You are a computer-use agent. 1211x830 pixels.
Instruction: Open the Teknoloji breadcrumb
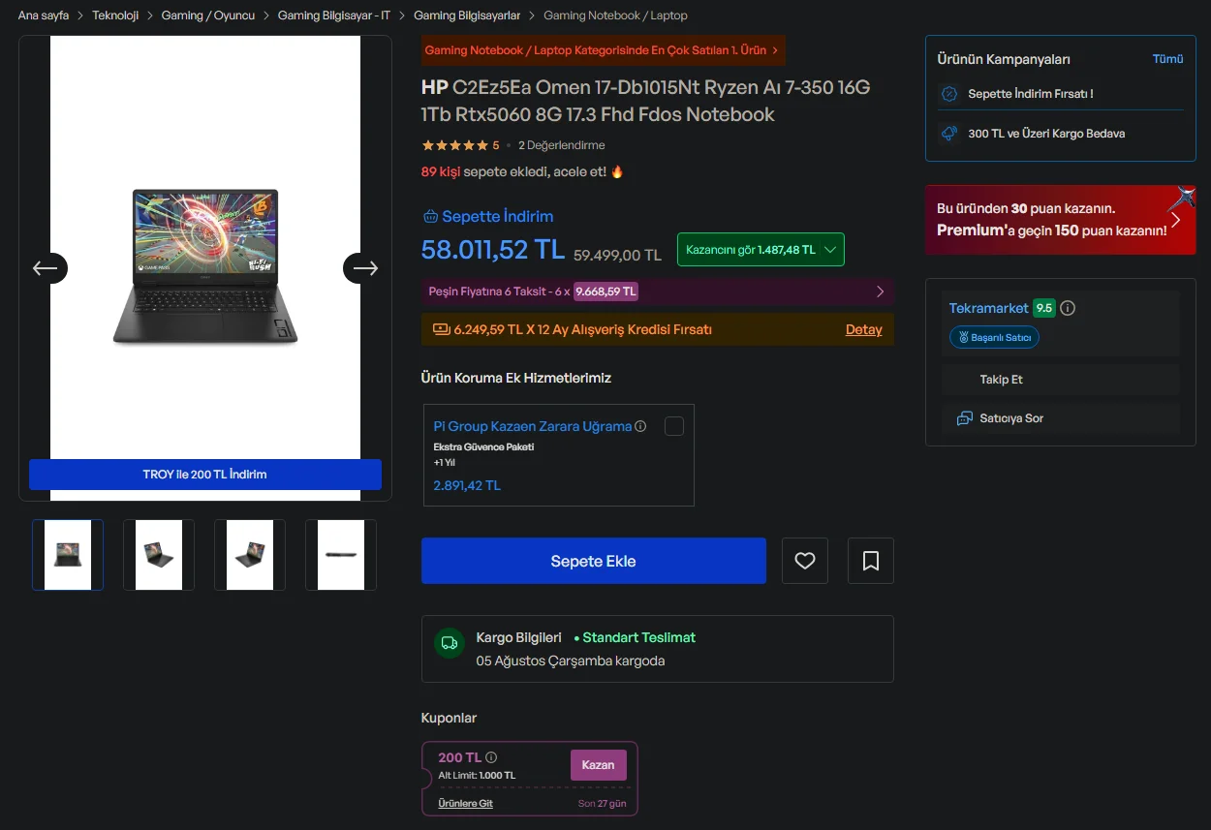tap(115, 15)
